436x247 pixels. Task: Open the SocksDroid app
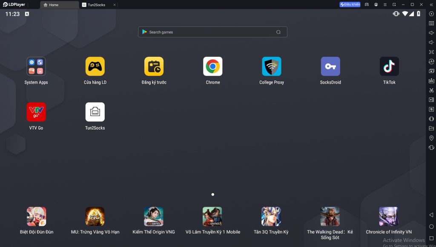tap(330, 67)
